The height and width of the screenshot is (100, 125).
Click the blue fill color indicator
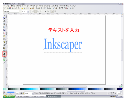coord(11,92)
